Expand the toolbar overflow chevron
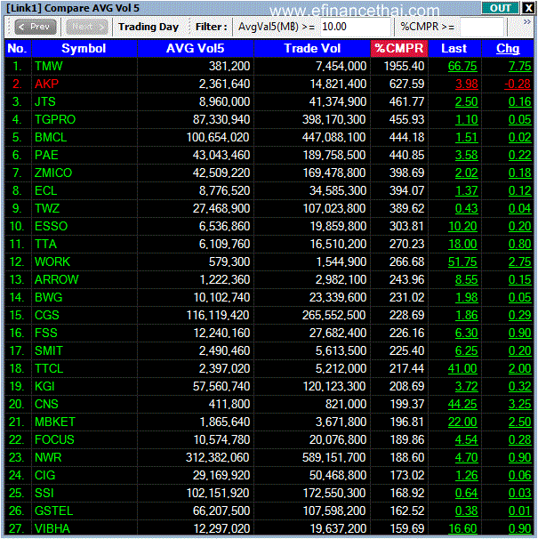The width and height of the screenshot is (538, 539). 526,22
